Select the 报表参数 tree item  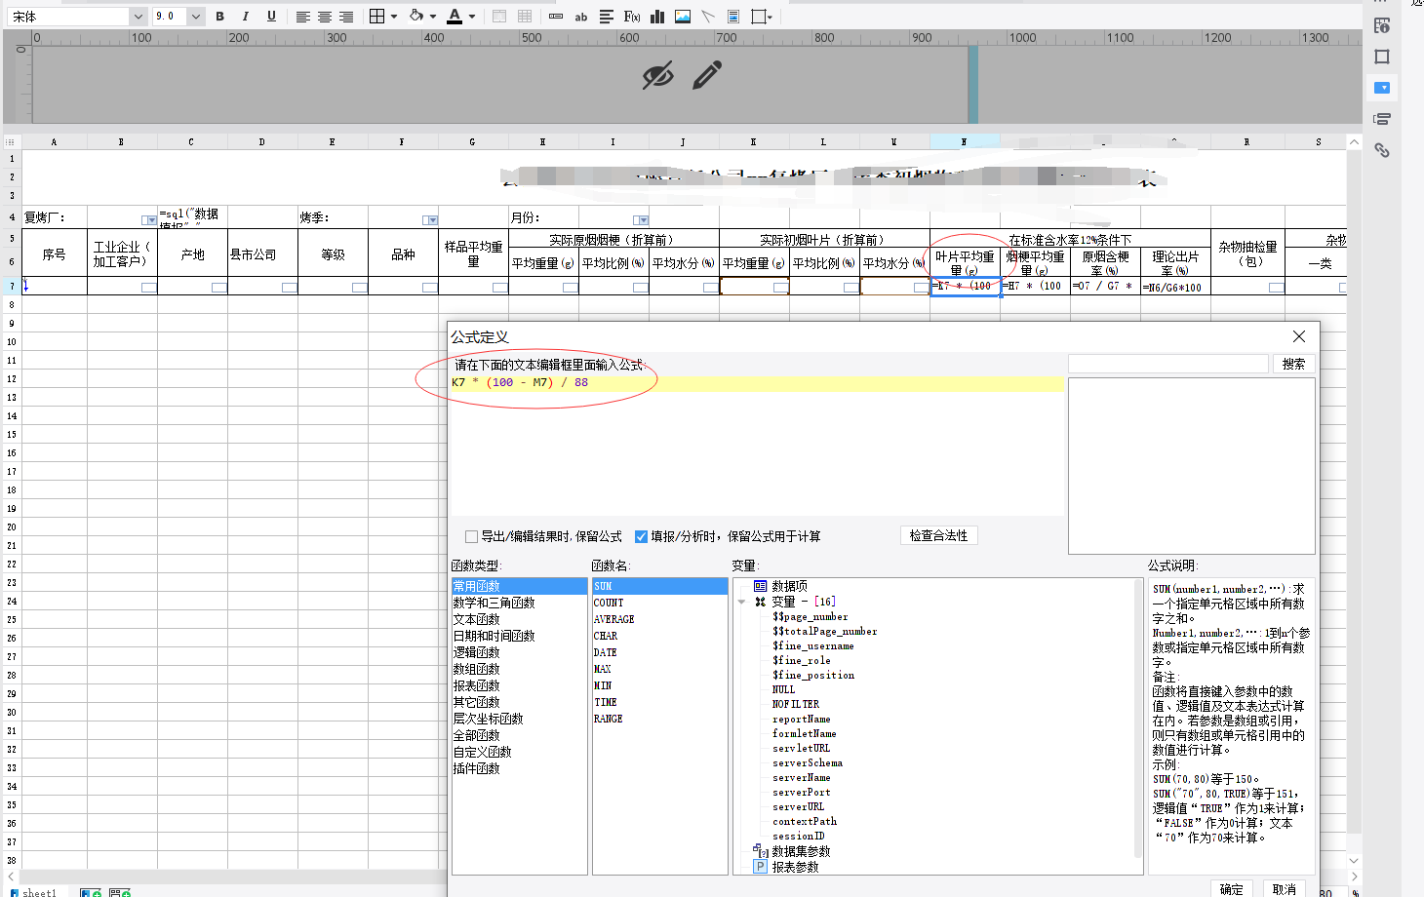[x=795, y=867]
